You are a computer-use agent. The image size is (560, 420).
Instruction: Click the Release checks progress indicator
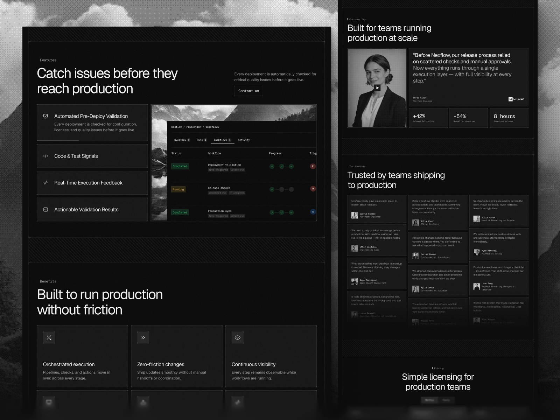(x=281, y=189)
